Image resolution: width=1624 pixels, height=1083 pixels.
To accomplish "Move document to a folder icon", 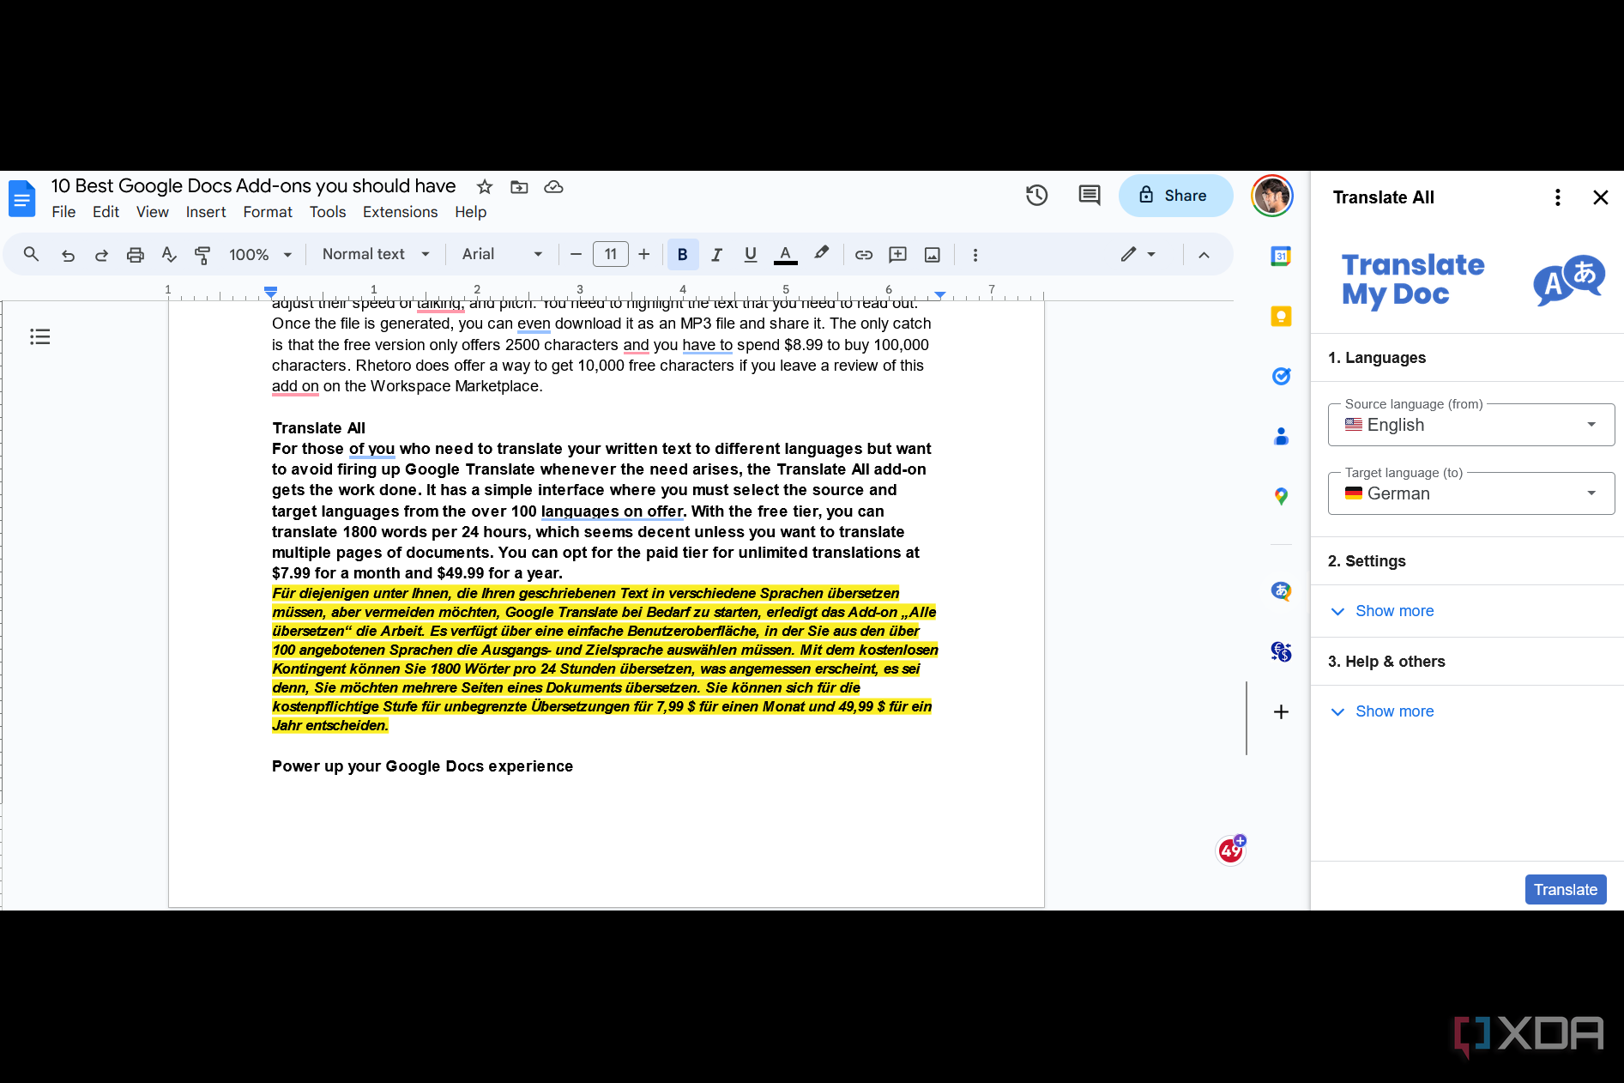I will (519, 187).
